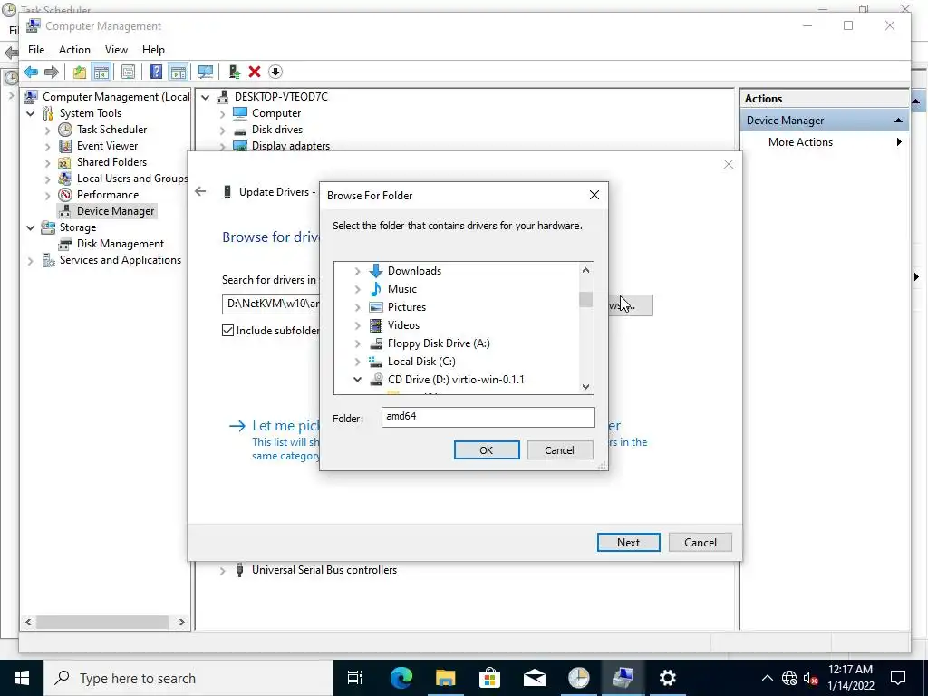Open Settings gear on the taskbar
The image size is (928, 696).
[668, 678]
